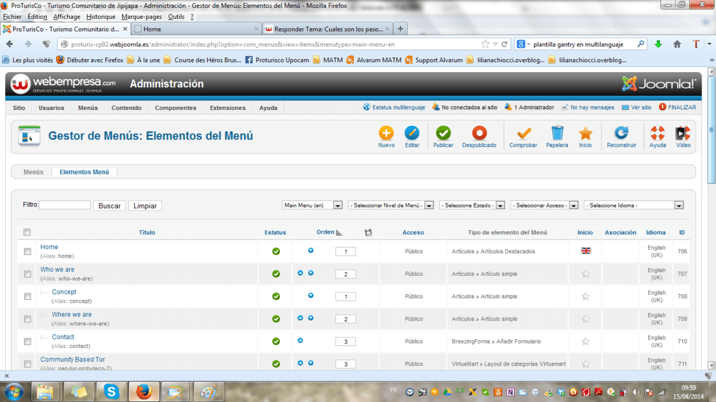Open the Contenido admin menu

[x=126, y=108]
